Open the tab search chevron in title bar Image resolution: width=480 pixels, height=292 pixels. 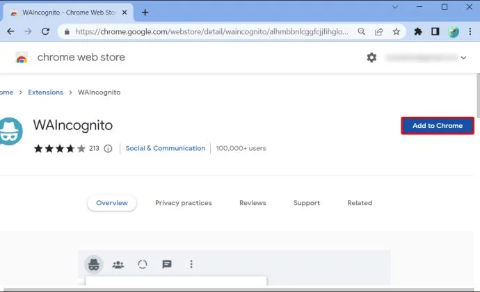click(395, 7)
